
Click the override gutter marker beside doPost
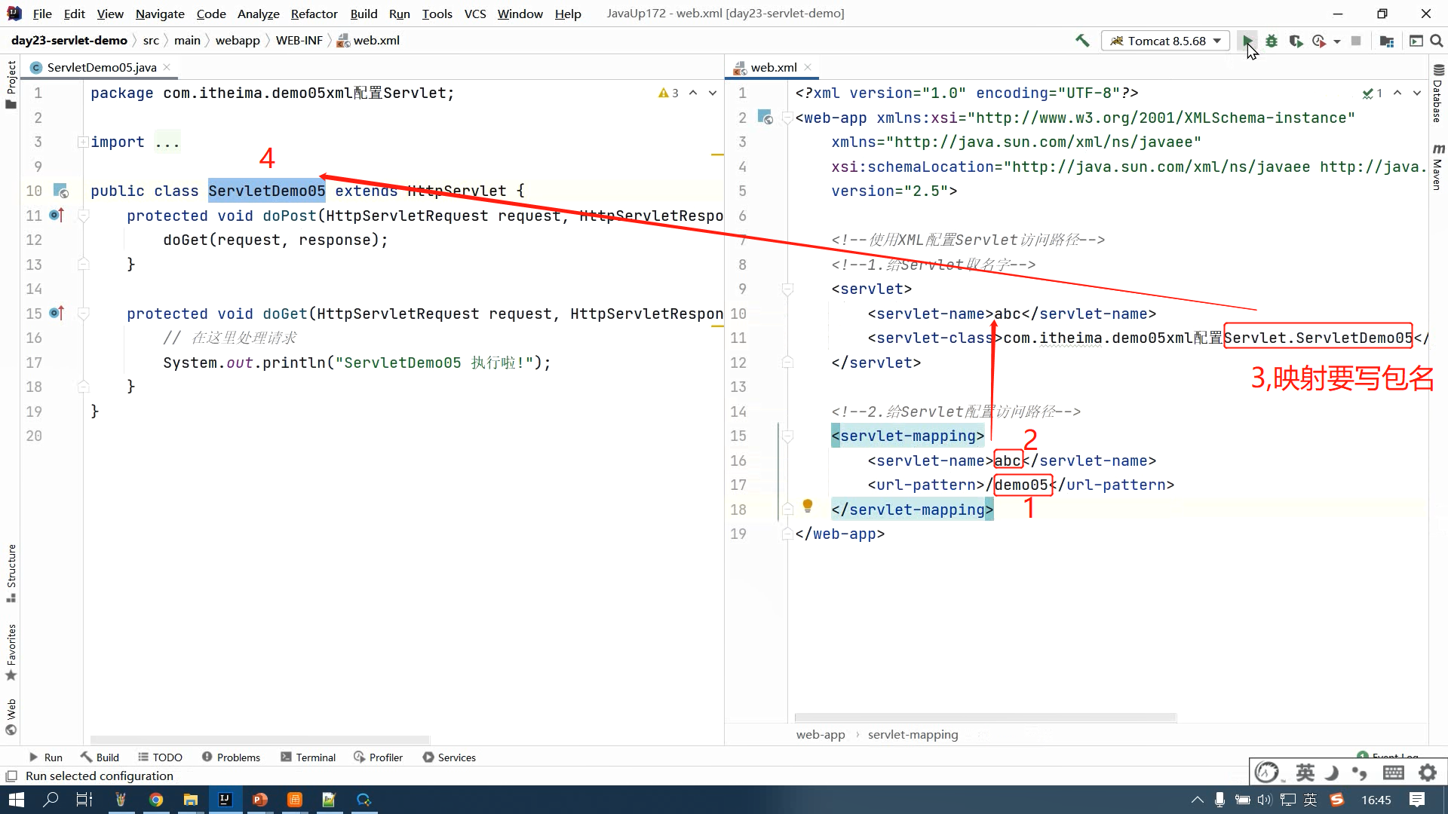pos(57,216)
